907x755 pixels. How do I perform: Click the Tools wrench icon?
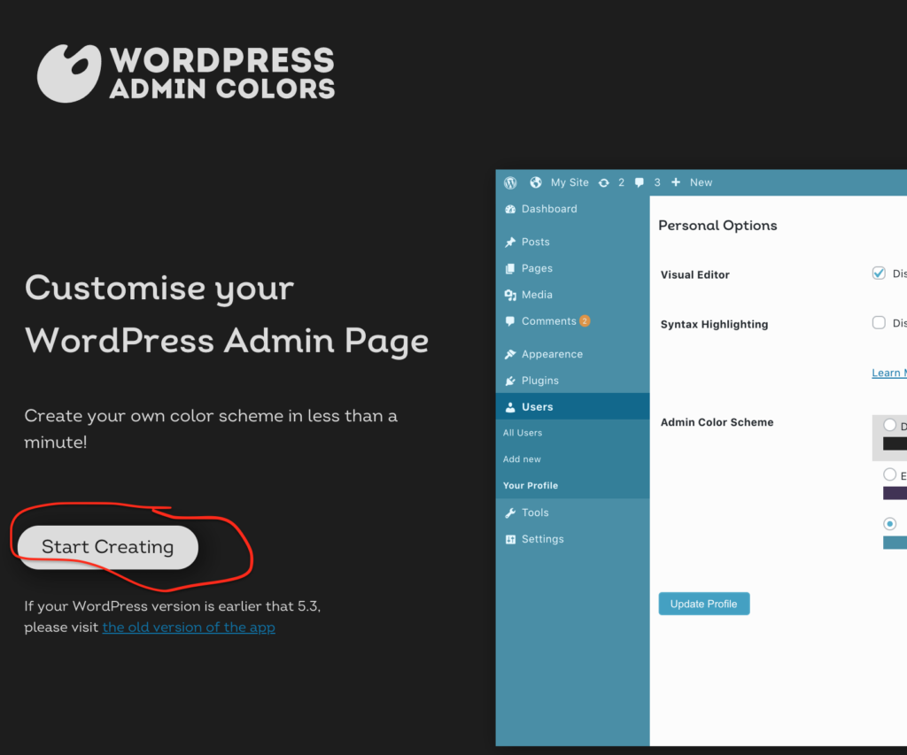point(510,512)
